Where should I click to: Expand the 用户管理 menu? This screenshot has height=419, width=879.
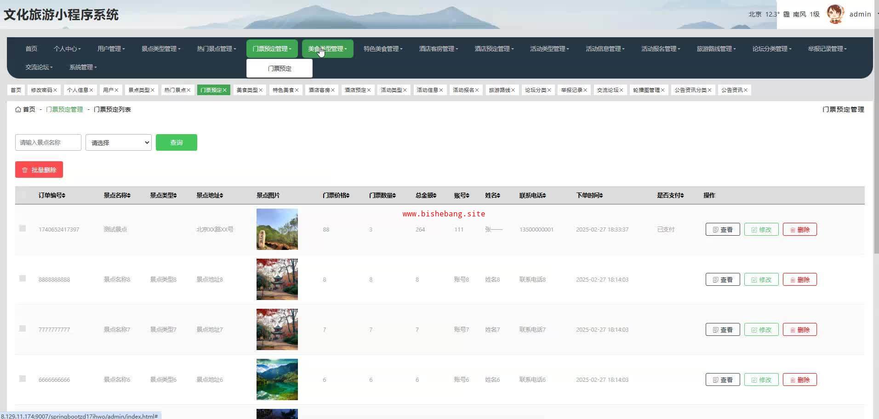111,49
